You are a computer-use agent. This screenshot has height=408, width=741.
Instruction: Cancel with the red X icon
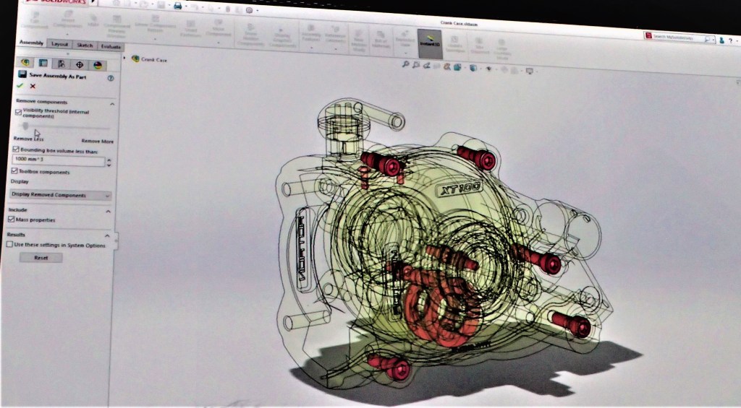click(33, 87)
